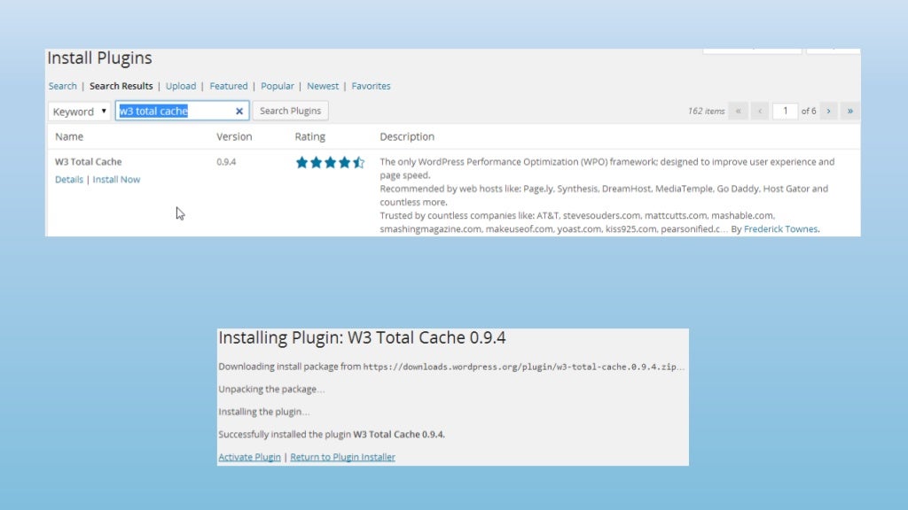Open the Featured plugins tab
908x510 pixels.
228,86
